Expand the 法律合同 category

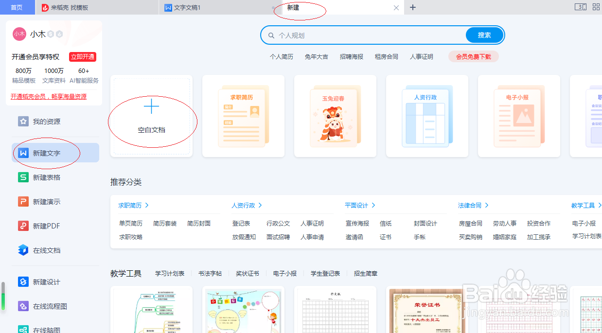pos(469,205)
